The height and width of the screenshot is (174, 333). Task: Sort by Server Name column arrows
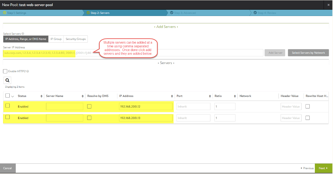tap(83, 96)
